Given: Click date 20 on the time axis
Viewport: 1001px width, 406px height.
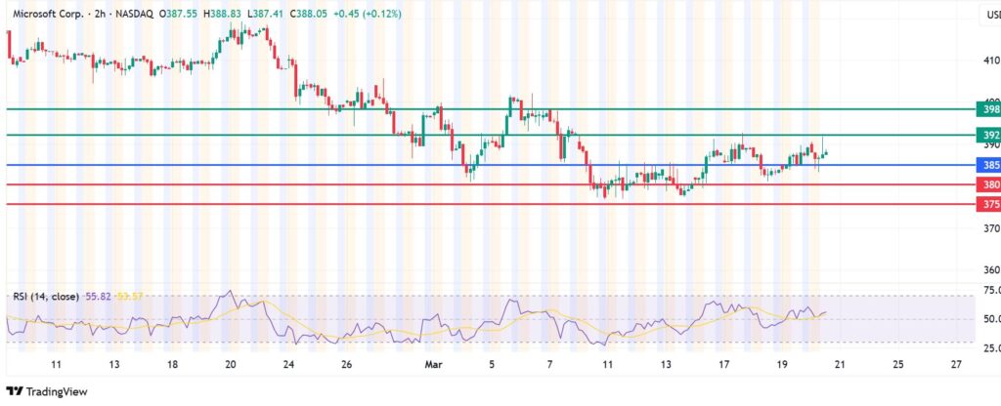Looking at the screenshot, I should [230, 363].
